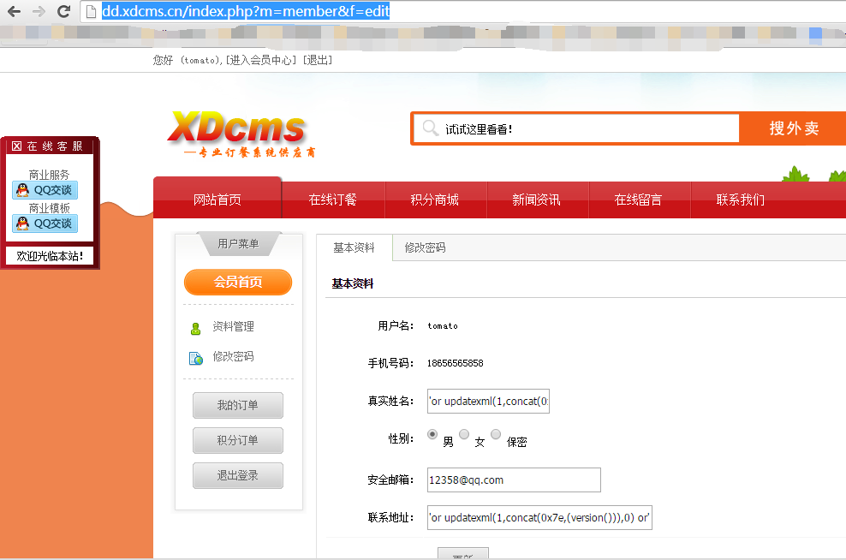Viewport: 846px width, 560px height.
Task: Click the browser forward arrow
Action: (x=39, y=11)
